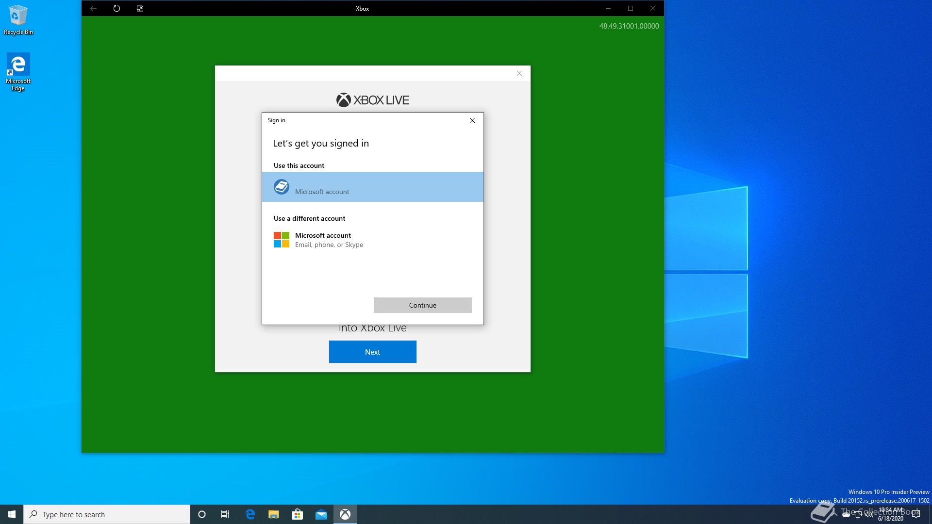The height and width of the screenshot is (524, 932).
Task: Launch Edge from the taskbar
Action: click(x=250, y=514)
